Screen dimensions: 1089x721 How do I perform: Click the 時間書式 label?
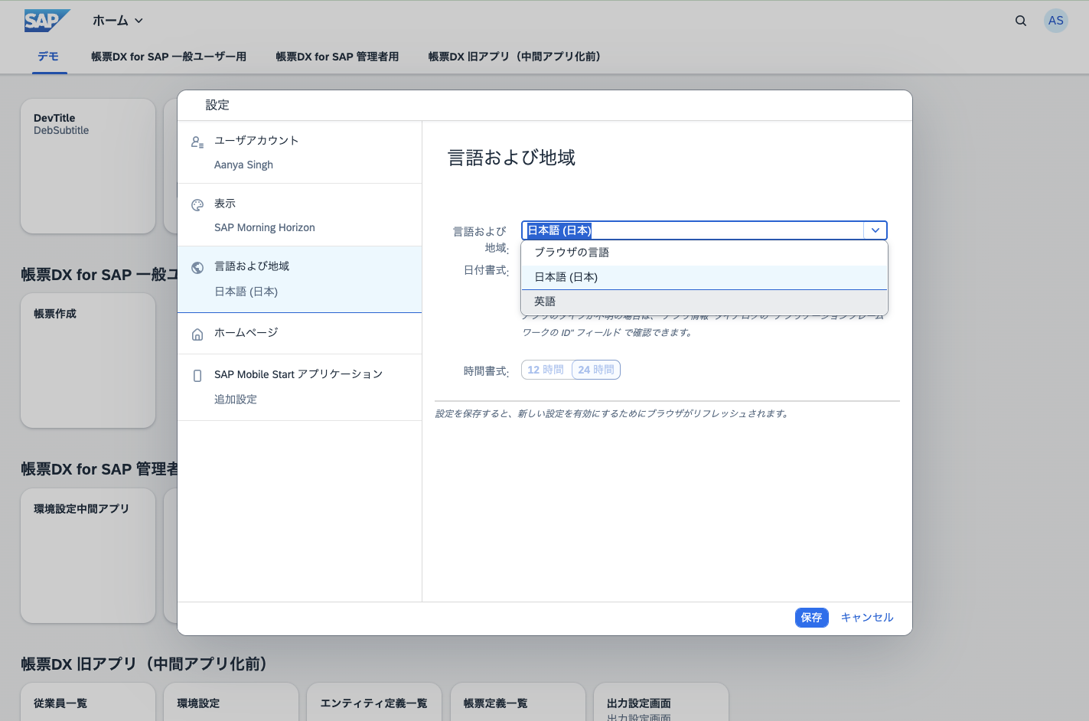click(486, 371)
